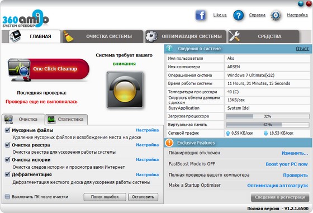Enable Выключить ПК после очистки checkbox
313x213 pixels.
tap(7, 197)
